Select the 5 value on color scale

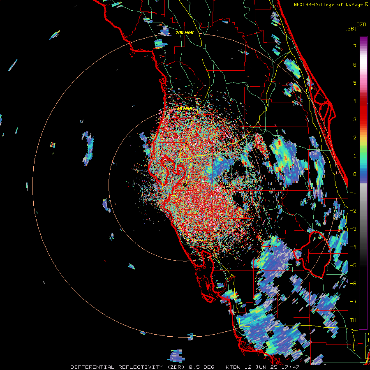355,83
